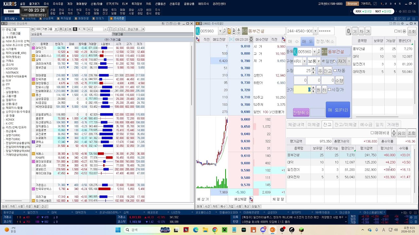Tick the 자동 checkbox in the order form

coord(335,70)
